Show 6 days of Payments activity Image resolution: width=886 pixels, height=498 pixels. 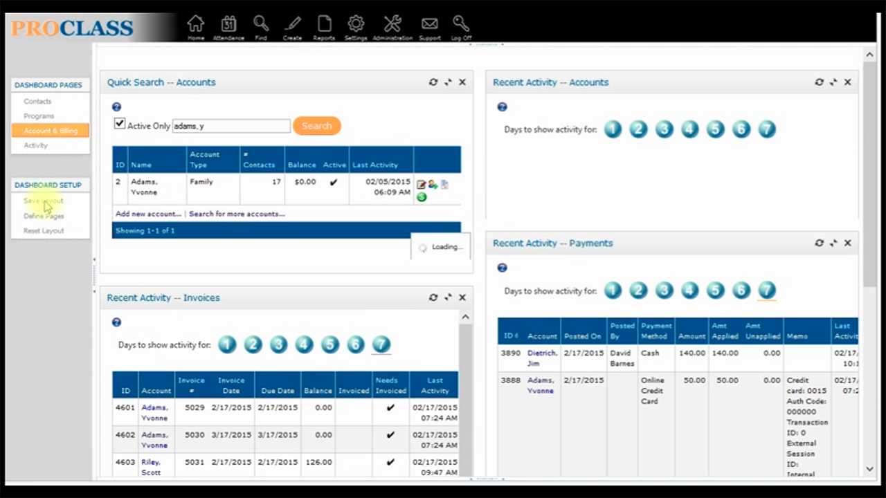click(741, 290)
